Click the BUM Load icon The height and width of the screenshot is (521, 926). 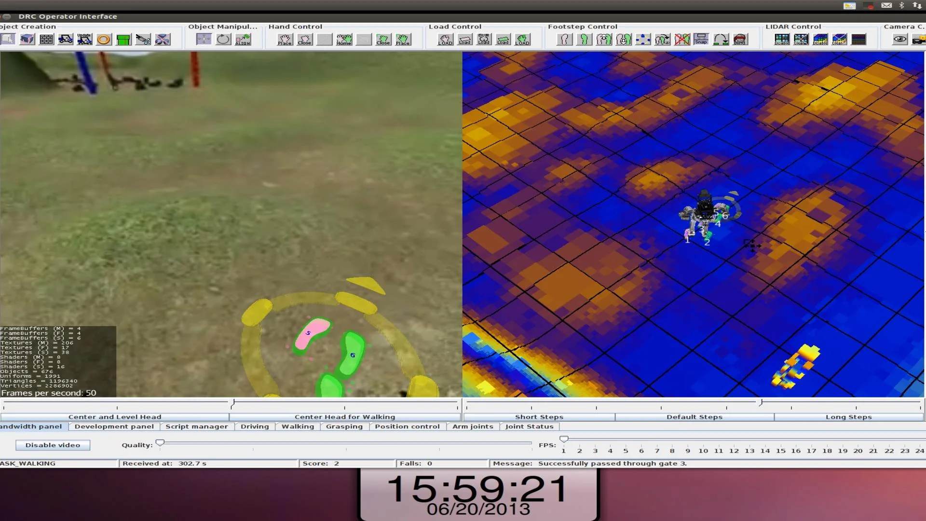click(x=484, y=39)
